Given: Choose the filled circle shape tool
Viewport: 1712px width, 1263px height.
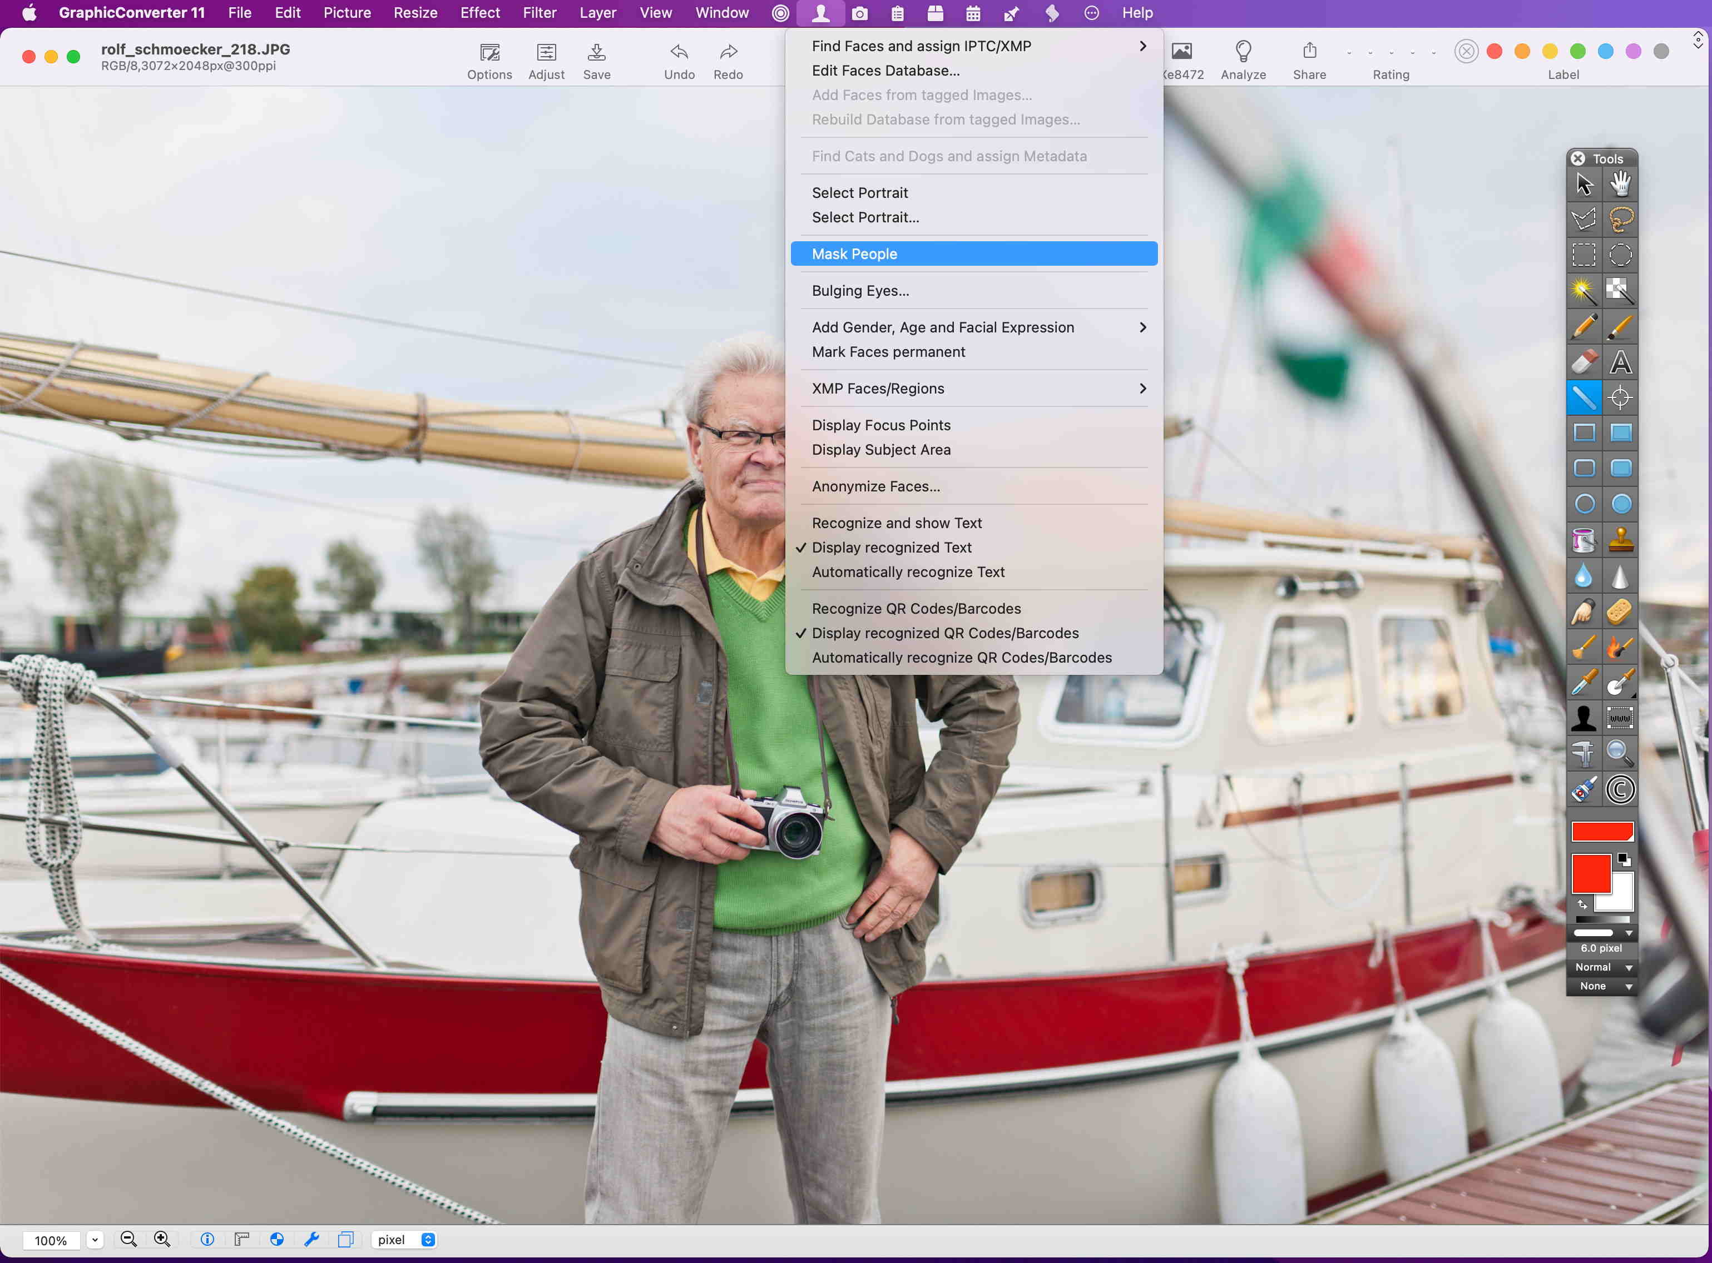Looking at the screenshot, I should click(x=1620, y=504).
